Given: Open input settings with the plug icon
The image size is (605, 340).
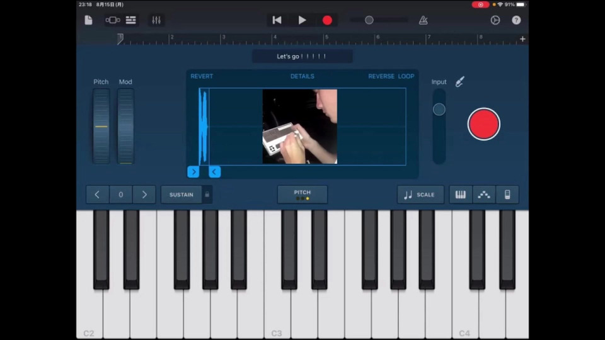Looking at the screenshot, I should 459,81.
